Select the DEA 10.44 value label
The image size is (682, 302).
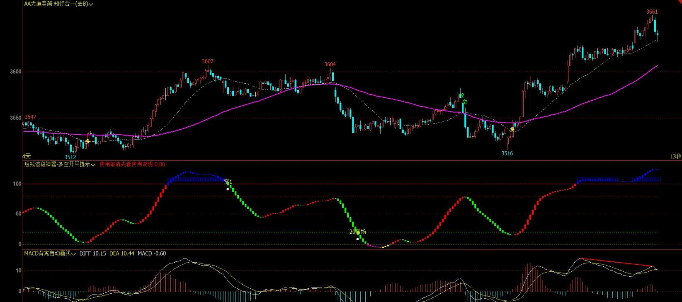click(121, 254)
